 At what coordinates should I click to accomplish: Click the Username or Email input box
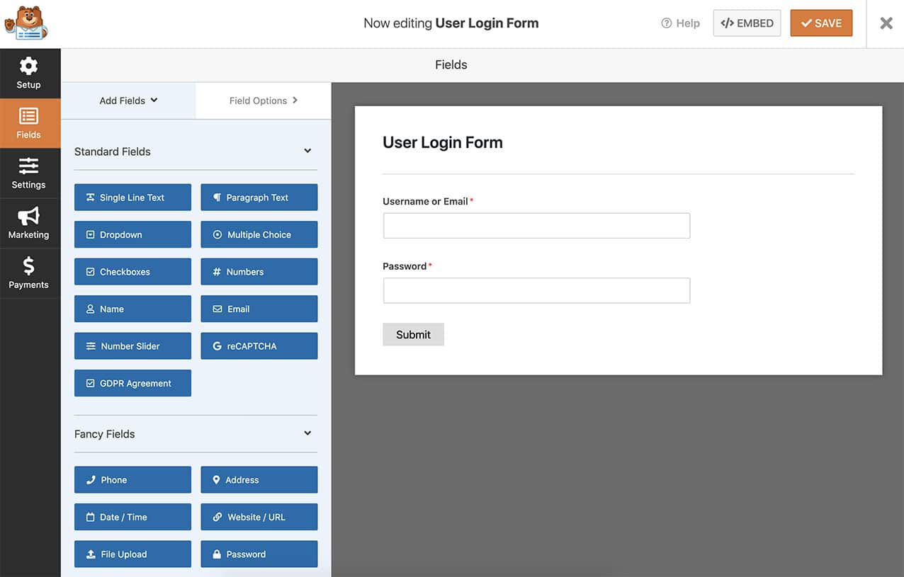click(536, 225)
